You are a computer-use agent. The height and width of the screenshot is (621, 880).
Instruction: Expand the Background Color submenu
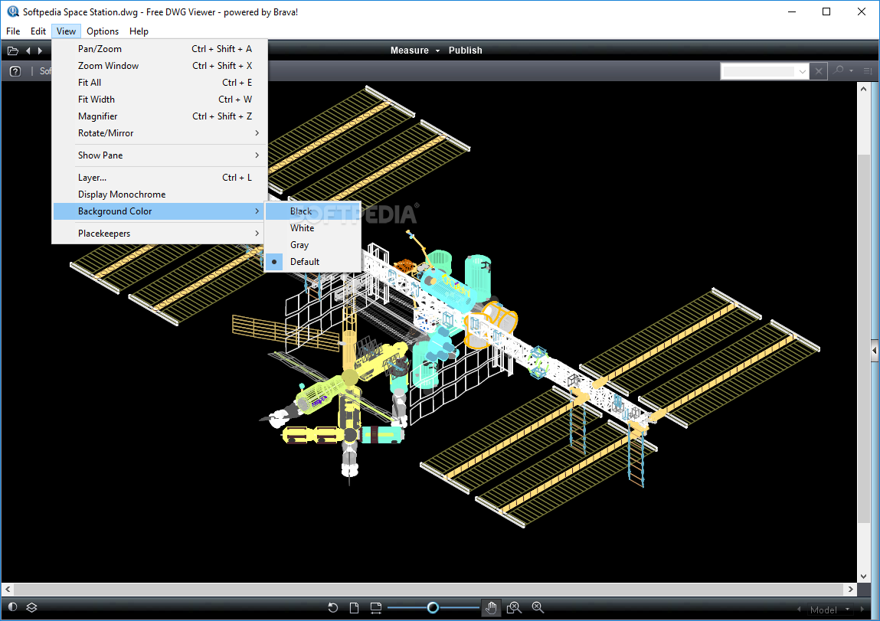(x=159, y=211)
